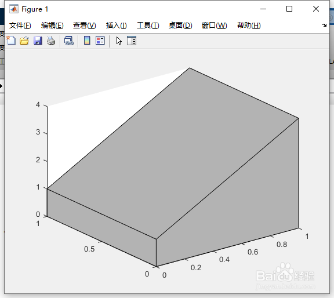Maximize the Figure 1 window
This screenshot has height=298, width=334.
[x=289, y=9]
